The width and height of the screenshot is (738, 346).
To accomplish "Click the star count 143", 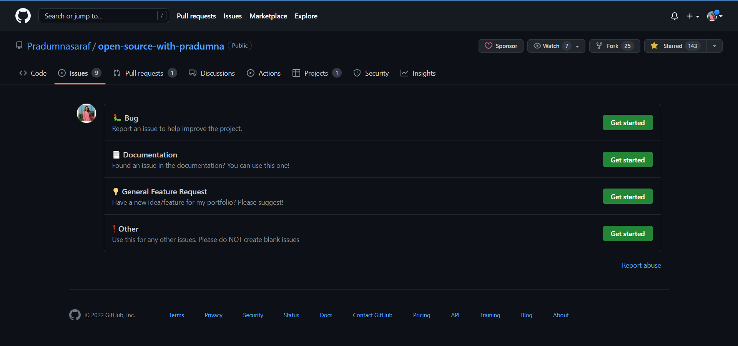I will pyautogui.click(x=693, y=46).
